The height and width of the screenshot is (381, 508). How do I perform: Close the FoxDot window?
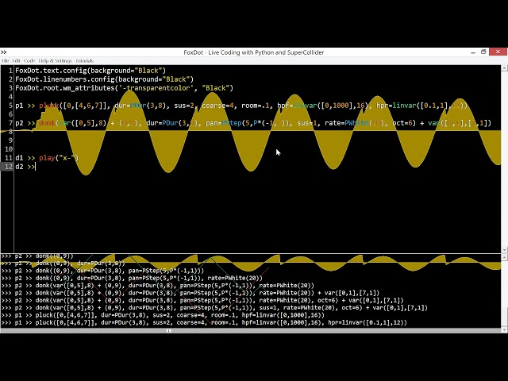click(500, 52)
